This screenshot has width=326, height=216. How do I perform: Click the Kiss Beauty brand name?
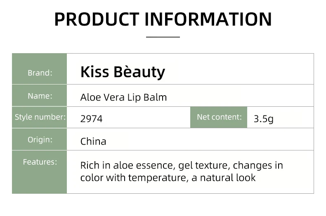(123, 72)
